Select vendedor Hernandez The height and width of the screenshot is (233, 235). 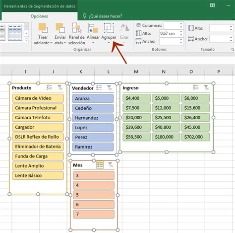coord(93,118)
